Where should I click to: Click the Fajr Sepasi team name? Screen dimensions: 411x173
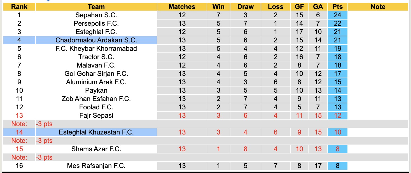pyautogui.click(x=96, y=116)
